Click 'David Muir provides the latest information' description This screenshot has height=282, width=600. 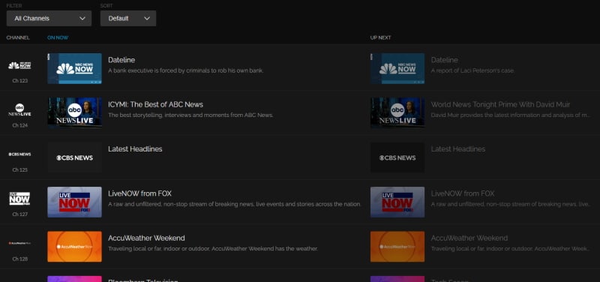click(511, 115)
